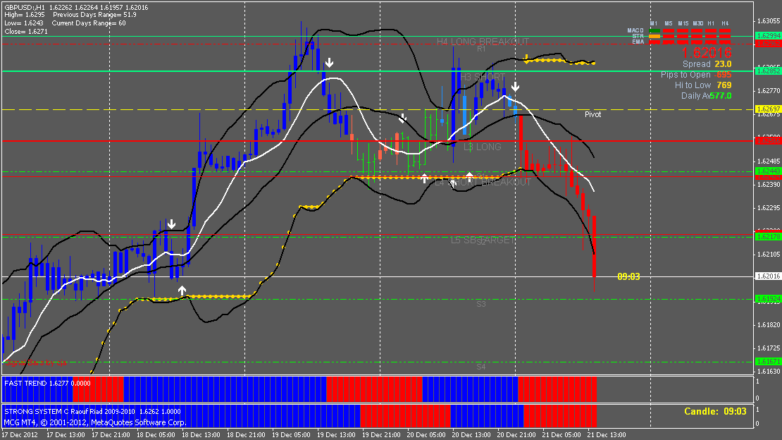Image resolution: width=782 pixels, height=440 pixels.
Task: Click the MetaQuotes Software Corp copyright text
Action: [95, 422]
